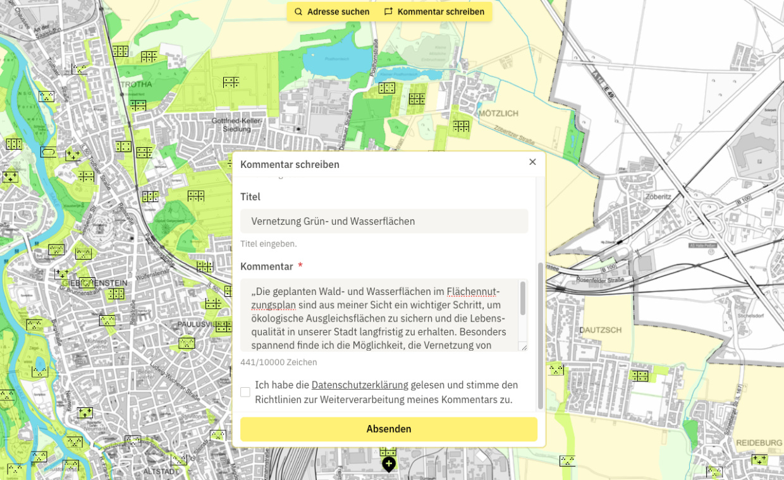Click the black location pin marker on map
784x480 pixels.
pos(389,465)
